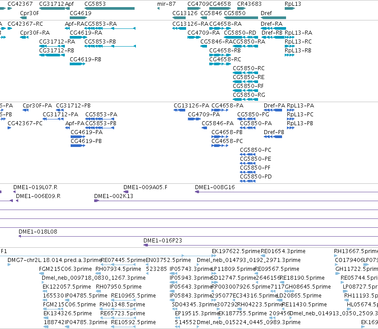Click the RpL13-PC protein label
The image size is (378, 329).
(300, 115)
